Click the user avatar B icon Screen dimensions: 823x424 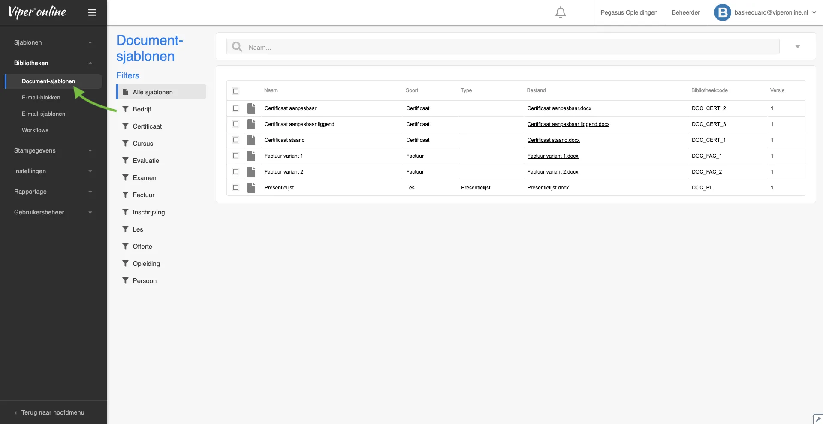722,12
